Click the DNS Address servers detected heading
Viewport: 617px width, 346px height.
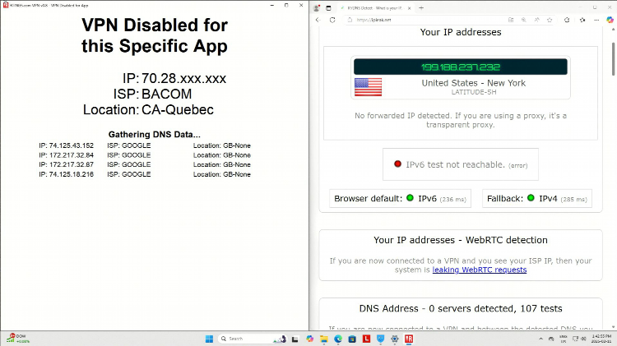pos(461,309)
